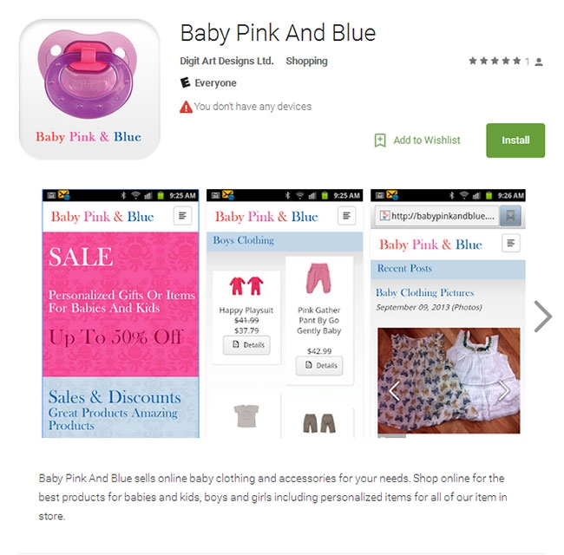The height and width of the screenshot is (555, 564).
Task: Click Details under Pink Gather Pant
Action: [x=319, y=366]
